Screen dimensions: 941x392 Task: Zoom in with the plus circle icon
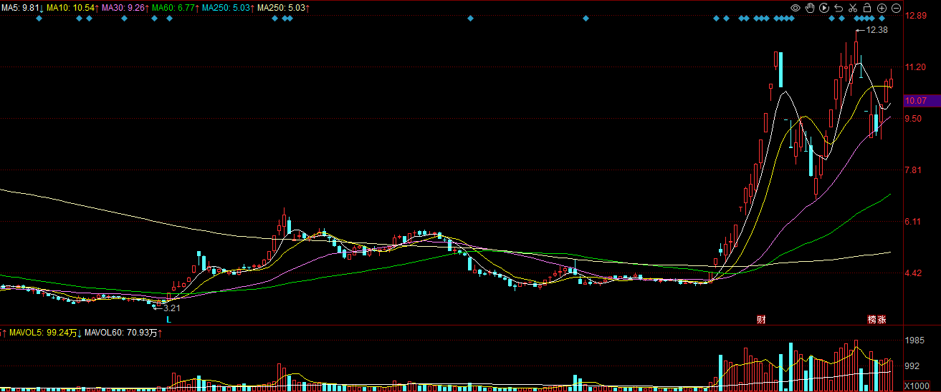point(882,8)
